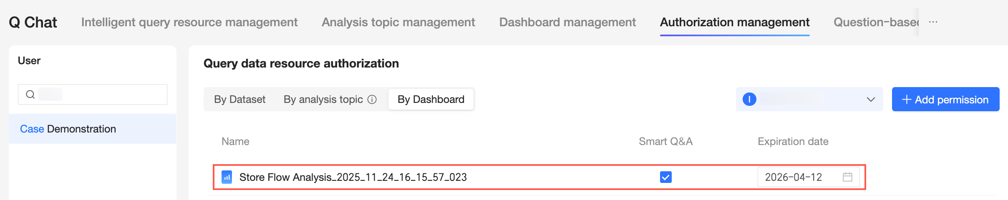Uncheck Smart Q&A for Store Flow Analysis

[x=666, y=177]
